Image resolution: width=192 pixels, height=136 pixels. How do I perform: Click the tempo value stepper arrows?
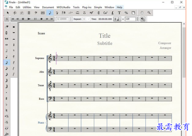point(137,19)
